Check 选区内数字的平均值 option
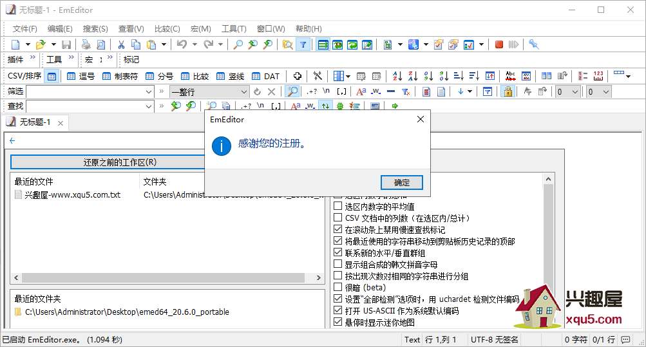 coord(338,206)
